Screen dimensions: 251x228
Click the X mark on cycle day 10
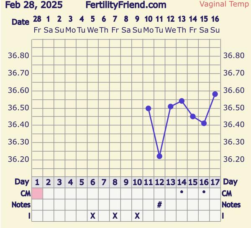click(x=137, y=216)
